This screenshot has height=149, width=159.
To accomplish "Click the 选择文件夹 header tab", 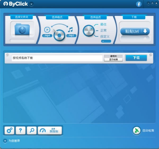I will 22,17.
